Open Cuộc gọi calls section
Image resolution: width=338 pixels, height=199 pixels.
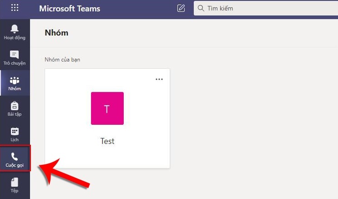point(15,159)
